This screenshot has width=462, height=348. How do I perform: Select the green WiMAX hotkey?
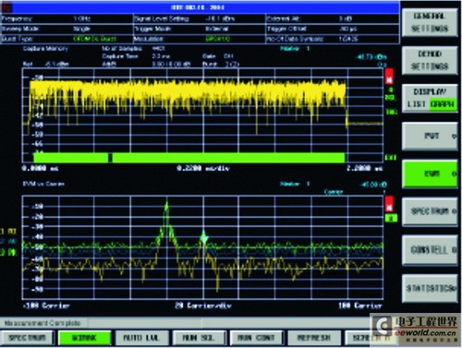[x=84, y=338]
